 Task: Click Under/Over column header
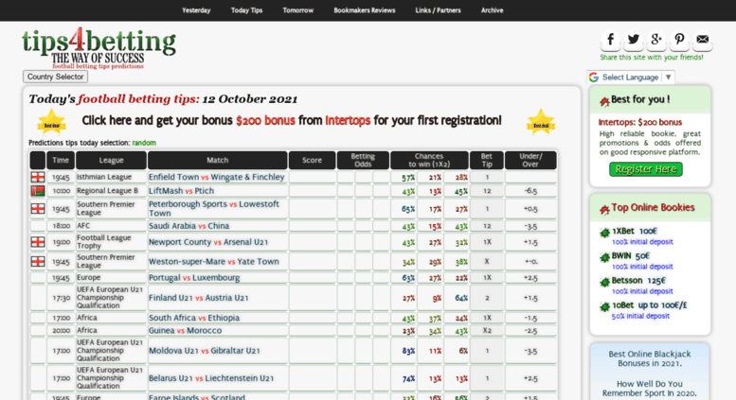(x=530, y=160)
